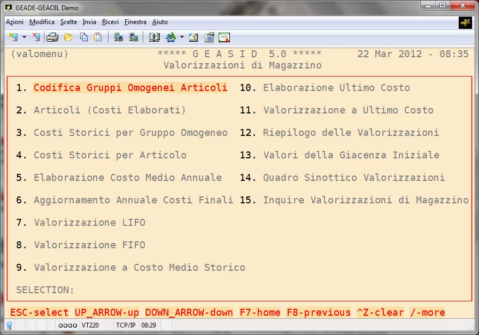
Task: Click the copy icon in toolbar
Action: tap(84, 37)
